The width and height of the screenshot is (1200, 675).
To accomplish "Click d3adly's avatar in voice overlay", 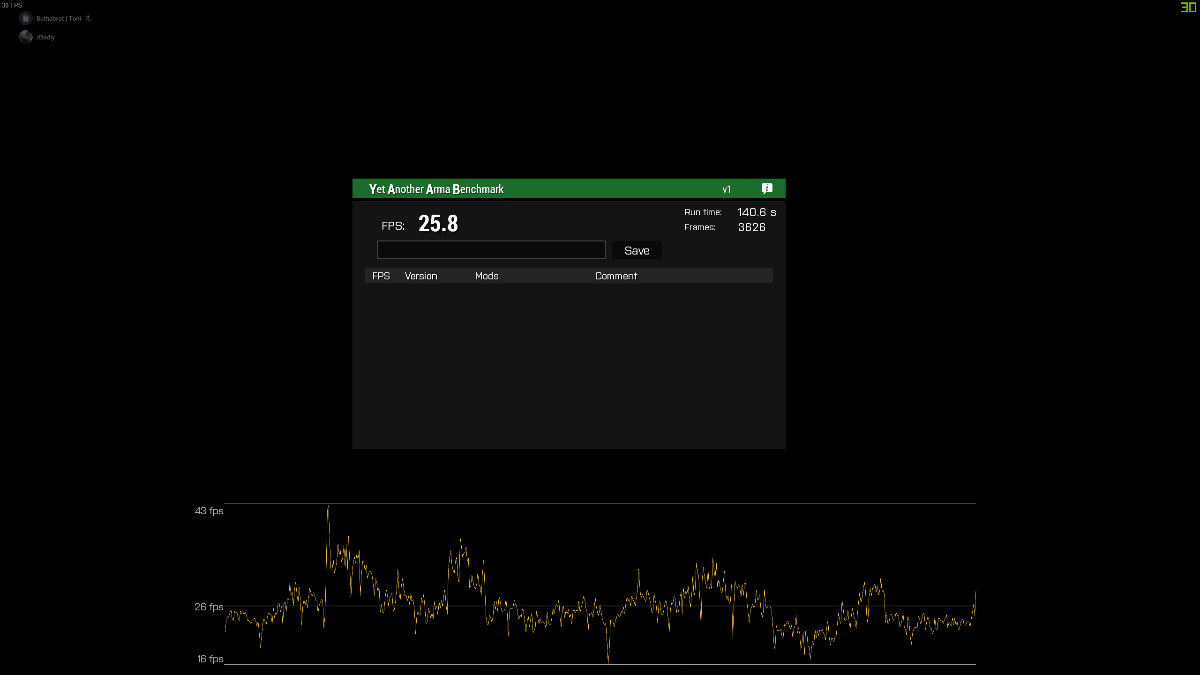I will [x=26, y=37].
